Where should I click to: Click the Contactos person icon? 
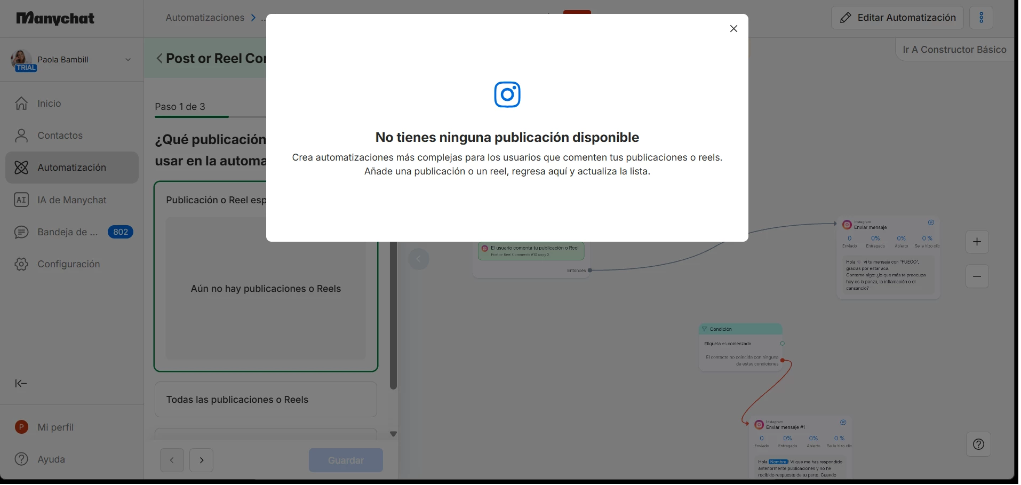click(21, 136)
